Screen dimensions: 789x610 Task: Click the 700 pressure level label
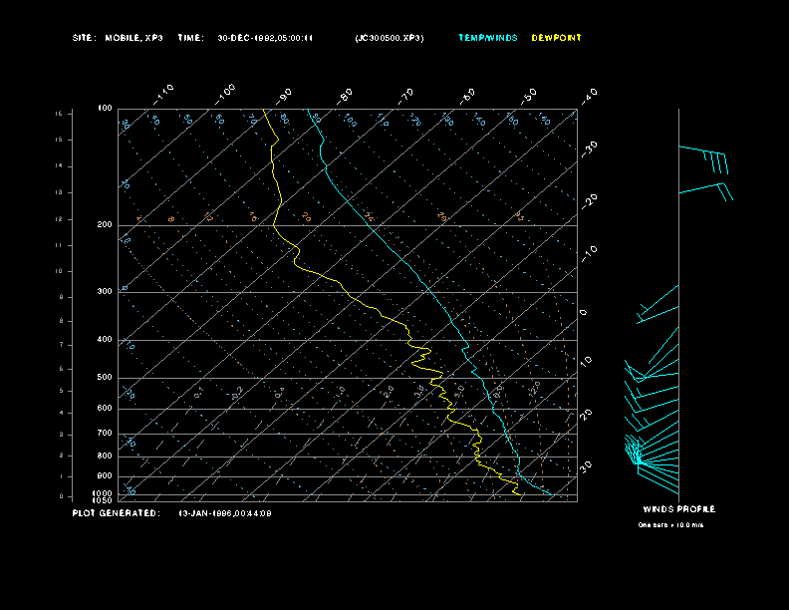click(x=105, y=433)
